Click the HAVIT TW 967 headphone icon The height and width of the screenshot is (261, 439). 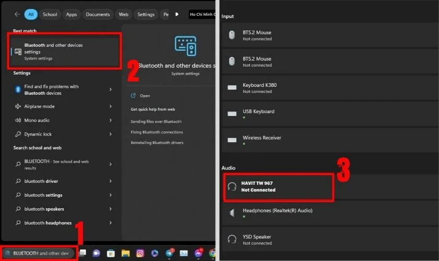click(233, 186)
